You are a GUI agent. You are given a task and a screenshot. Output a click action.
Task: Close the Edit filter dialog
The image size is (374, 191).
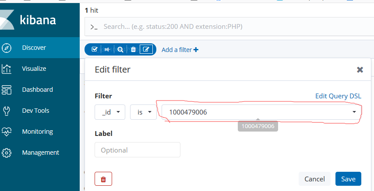click(x=360, y=69)
